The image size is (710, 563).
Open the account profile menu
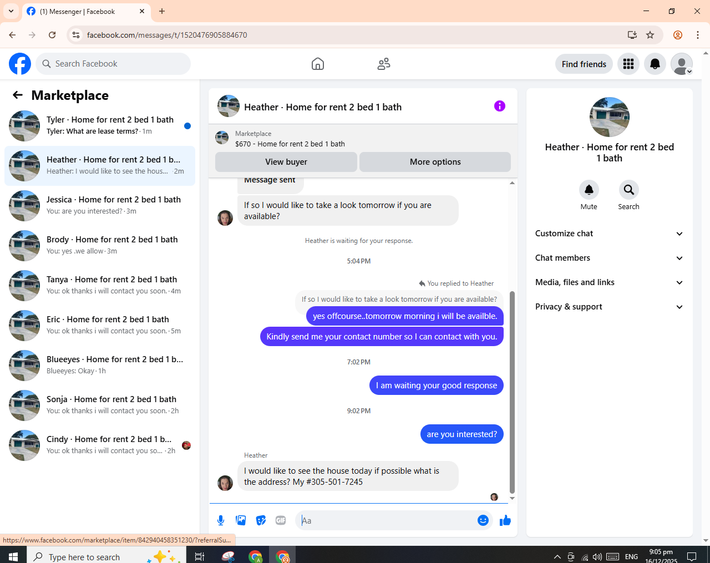click(x=682, y=64)
